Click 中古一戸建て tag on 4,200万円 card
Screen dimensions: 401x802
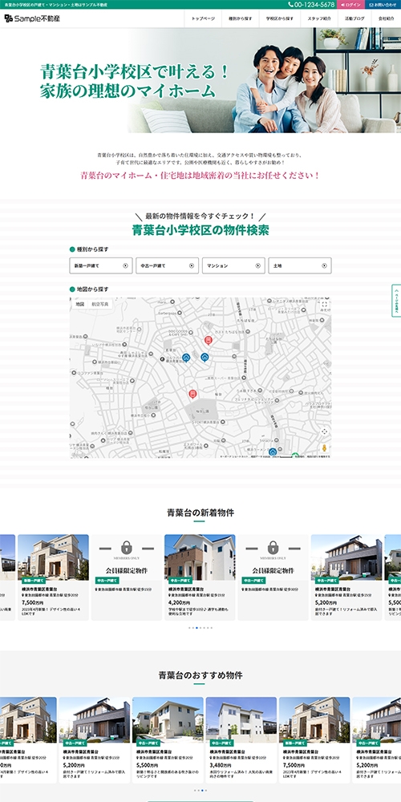(x=180, y=581)
